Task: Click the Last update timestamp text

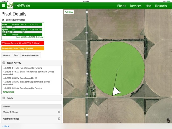Action: pyautogui.click(x=30, y=37)
